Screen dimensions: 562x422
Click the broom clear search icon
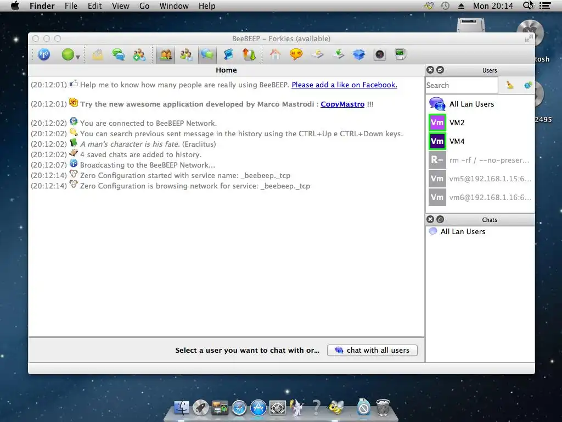tap(510, 85)
